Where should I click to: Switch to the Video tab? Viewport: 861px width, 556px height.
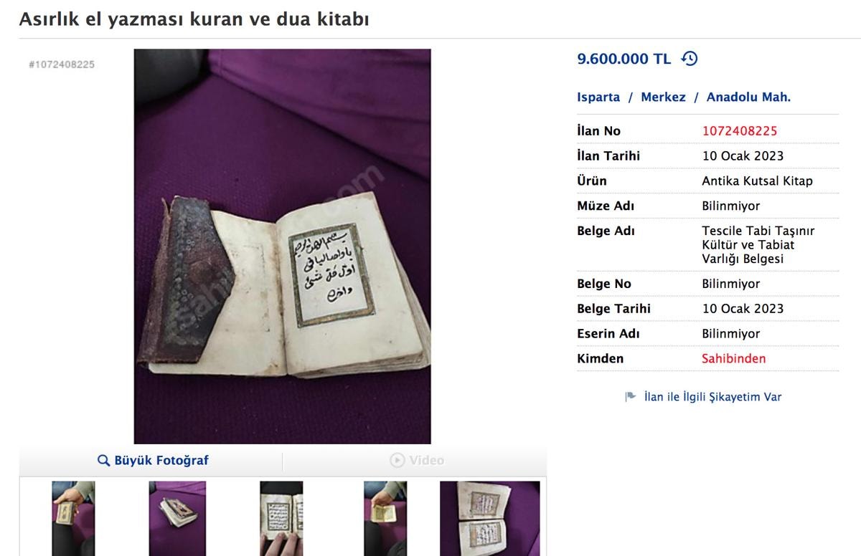click(x=415, y=460)
